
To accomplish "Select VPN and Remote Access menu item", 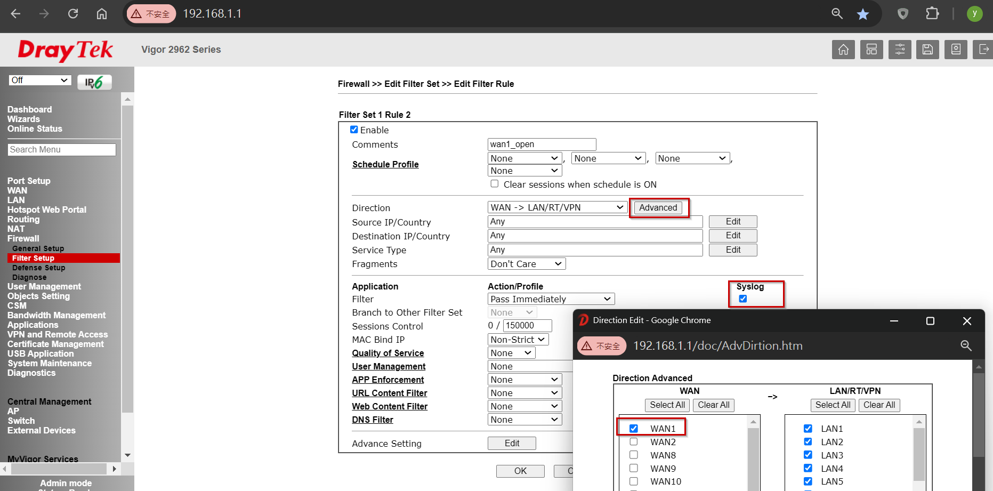I will [x=58, y=334].
